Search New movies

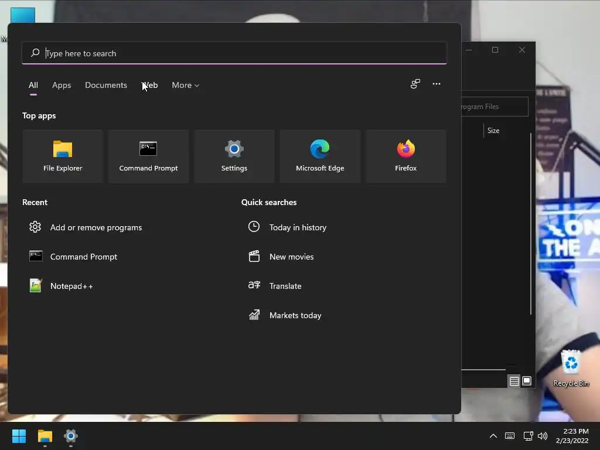pos(292,257)
